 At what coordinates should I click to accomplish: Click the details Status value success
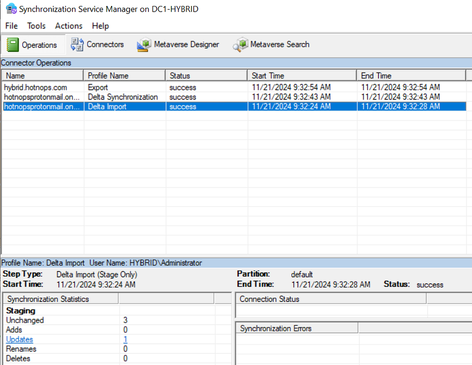(430, 285)
